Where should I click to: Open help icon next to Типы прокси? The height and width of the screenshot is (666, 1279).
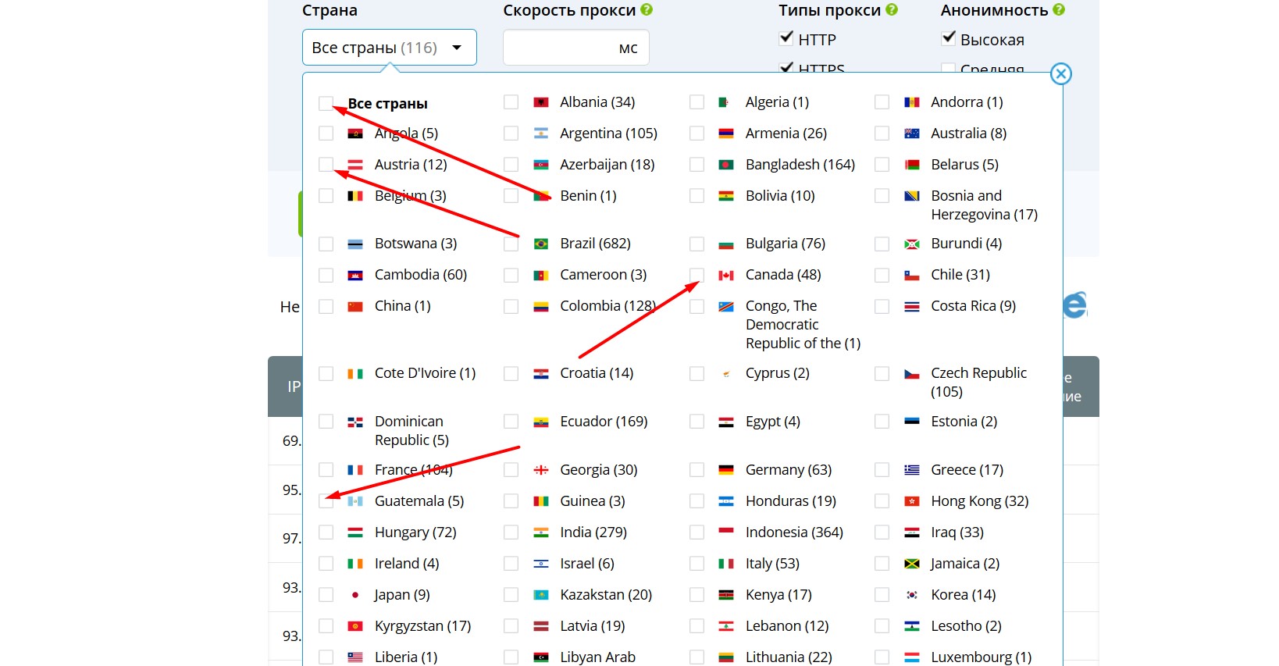pyautogui.click(x=892, y=10)
